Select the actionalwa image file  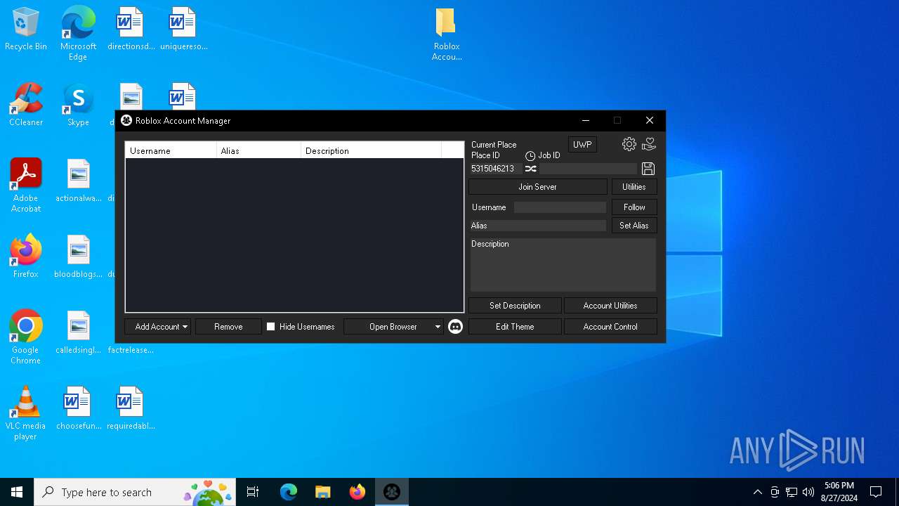coord(78,181)
